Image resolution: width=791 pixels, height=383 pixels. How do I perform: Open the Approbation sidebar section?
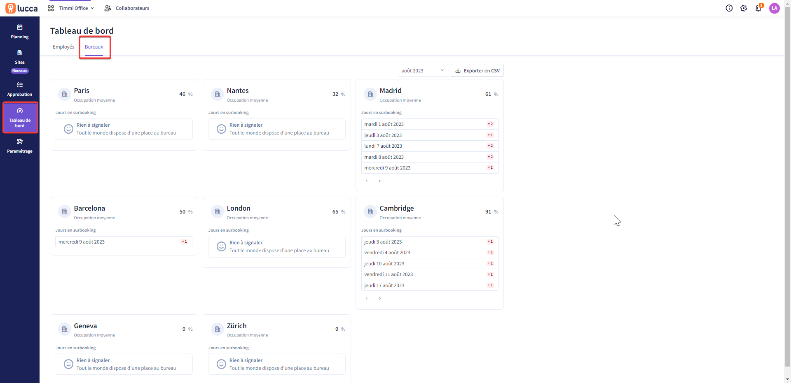[x=20, y=89]
